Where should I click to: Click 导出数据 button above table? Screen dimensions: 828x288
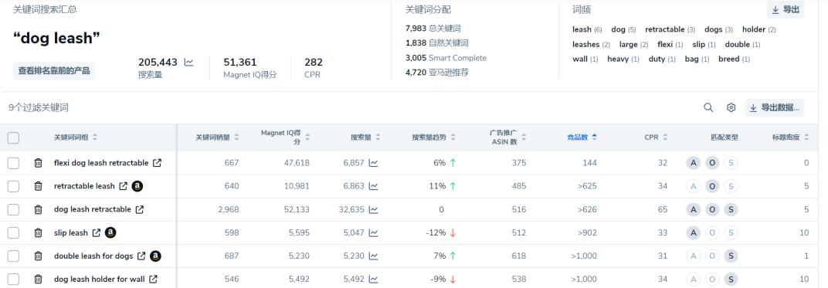(775, 107)
